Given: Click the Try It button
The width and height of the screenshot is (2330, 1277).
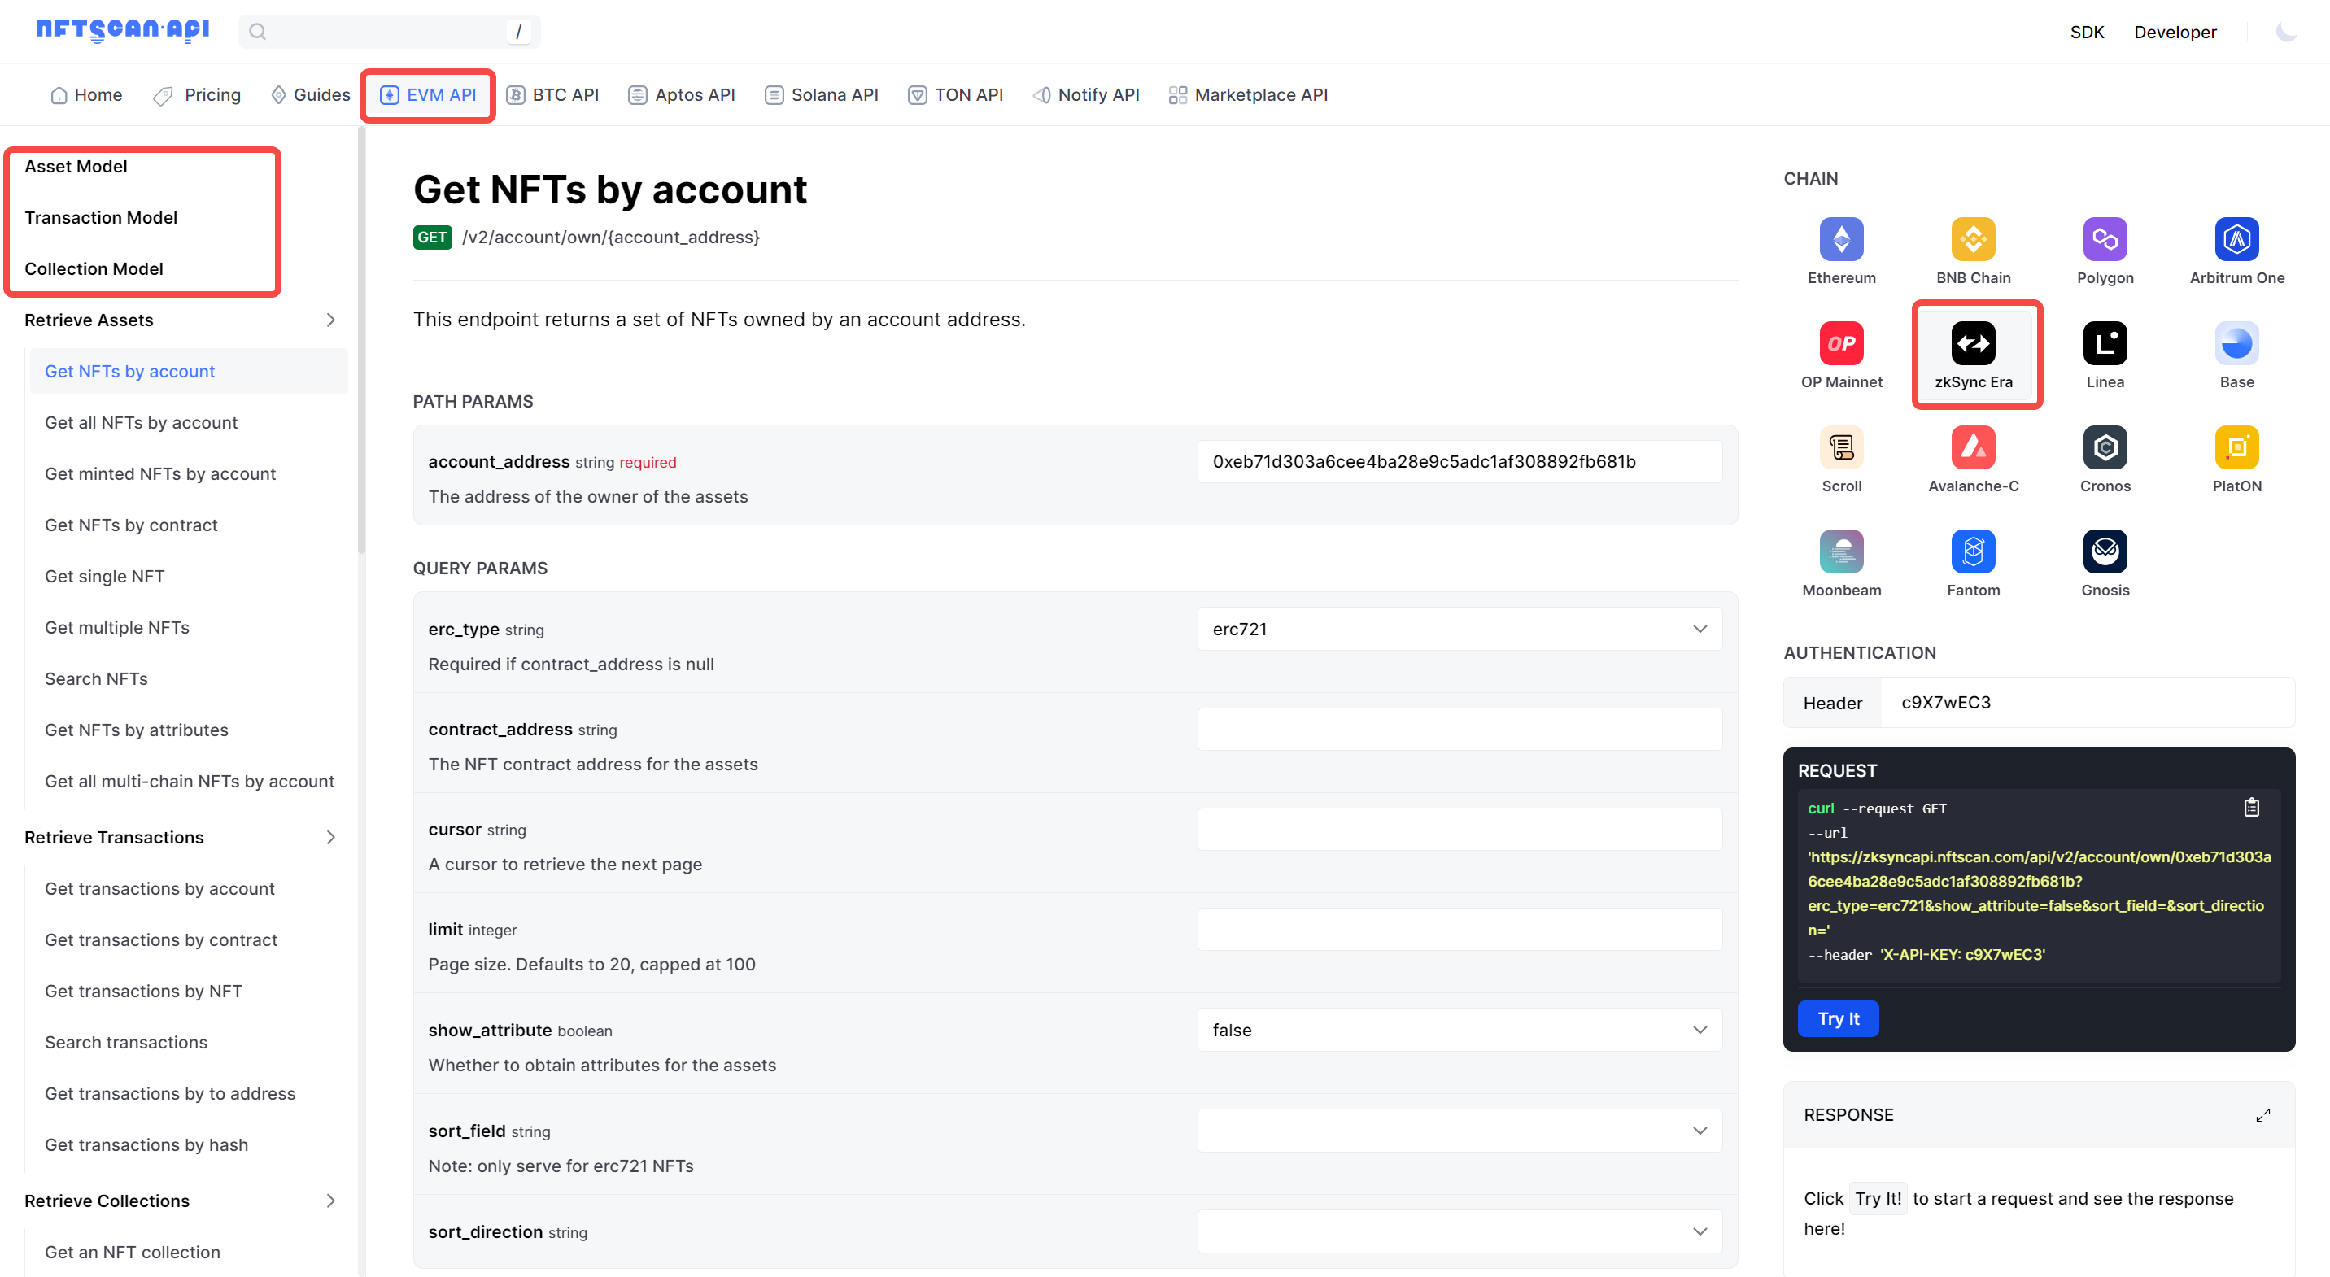Looking at the screenshot, I should click(x=1838, y=1018).
